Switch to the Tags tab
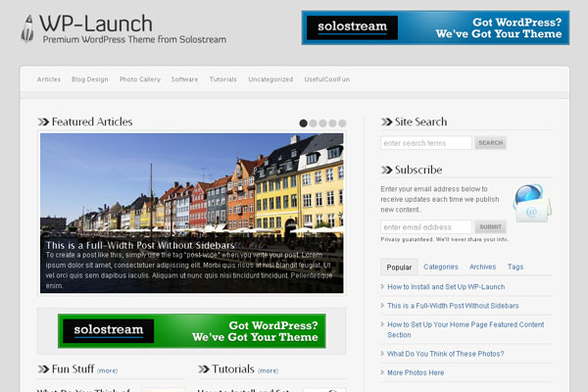 [515, 267]
